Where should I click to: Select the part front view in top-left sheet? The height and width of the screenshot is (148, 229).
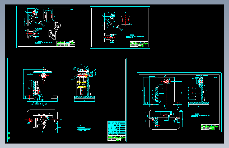click(31, 17)
